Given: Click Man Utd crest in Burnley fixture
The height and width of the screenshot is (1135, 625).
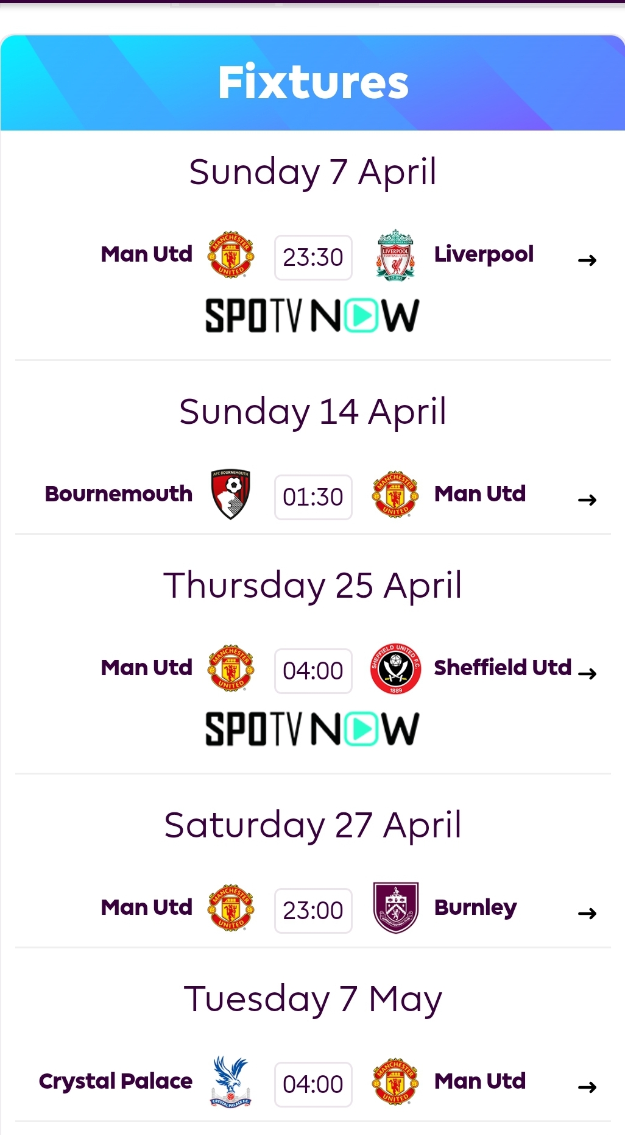Looking at the screenshot, I should pyautogui.click(x=231, y=908).
